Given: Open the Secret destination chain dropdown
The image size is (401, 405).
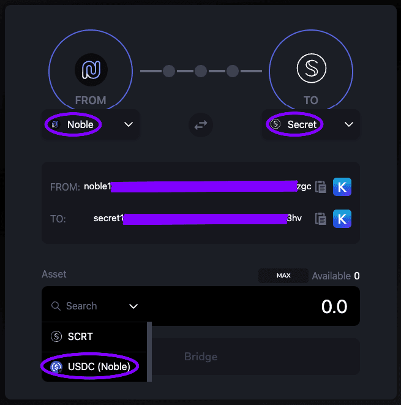Looking at the screenshot, I should pos(349,124).
